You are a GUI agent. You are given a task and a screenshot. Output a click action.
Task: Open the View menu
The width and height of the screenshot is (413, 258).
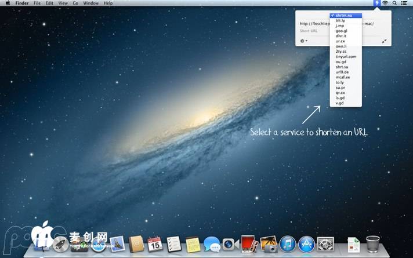tap(63, 3)
